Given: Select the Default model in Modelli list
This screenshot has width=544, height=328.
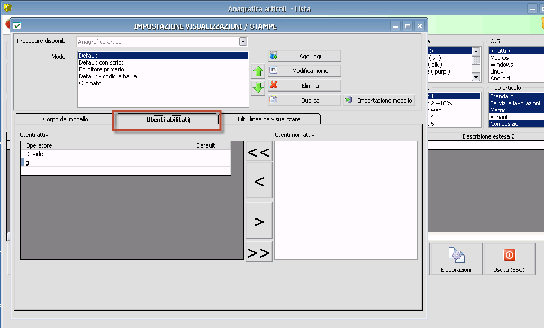Looking at the screenshot, I should click(x=163, y=56).
